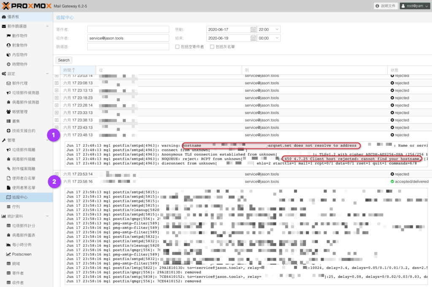Open the 儀表板 dashboard icon in sidebar
This screenshot has height=287, width=432.
tap(4, 17)
